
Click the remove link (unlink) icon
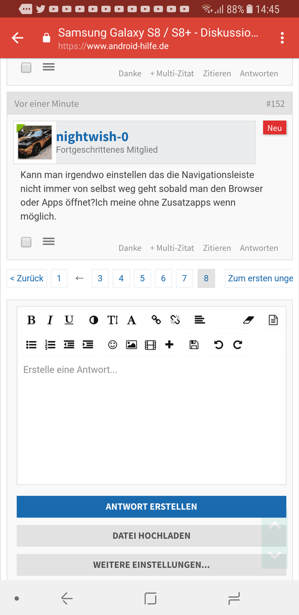pos(175,320)
